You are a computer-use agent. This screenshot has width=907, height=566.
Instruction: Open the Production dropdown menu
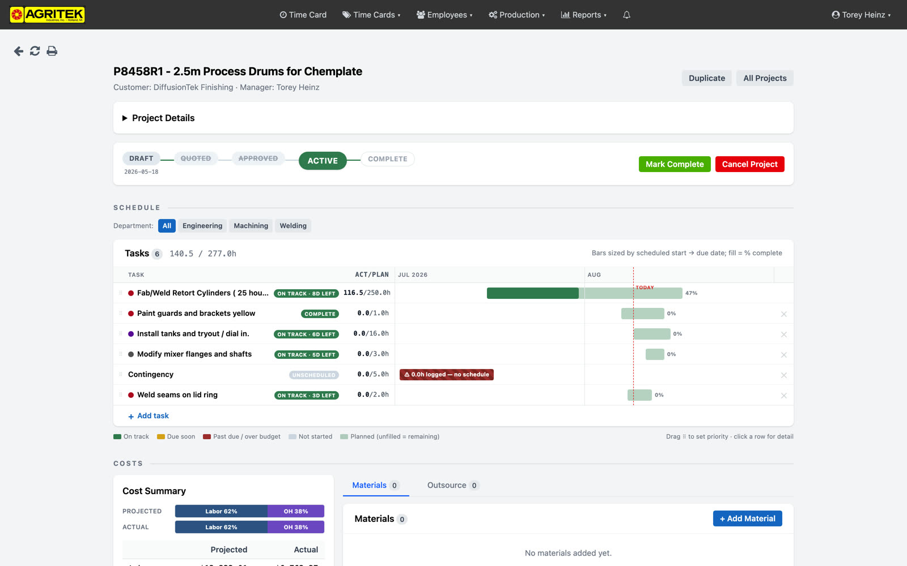click(517, 15)
